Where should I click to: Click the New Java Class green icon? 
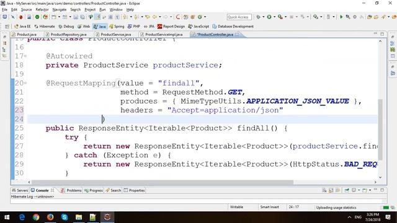(x=200, y=17)
